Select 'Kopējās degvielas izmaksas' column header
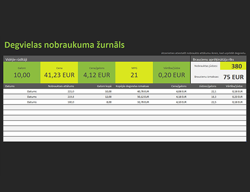 132,86
